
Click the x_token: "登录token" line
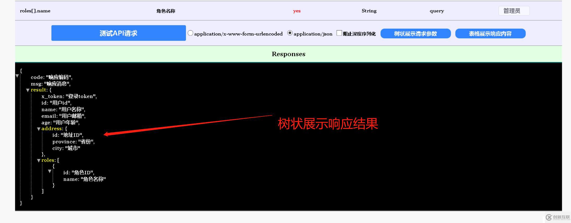69,96
